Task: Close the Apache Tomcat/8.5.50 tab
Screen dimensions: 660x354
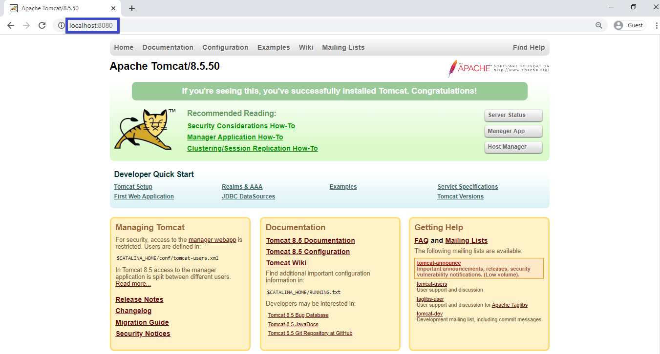Action: pos(113,8)
